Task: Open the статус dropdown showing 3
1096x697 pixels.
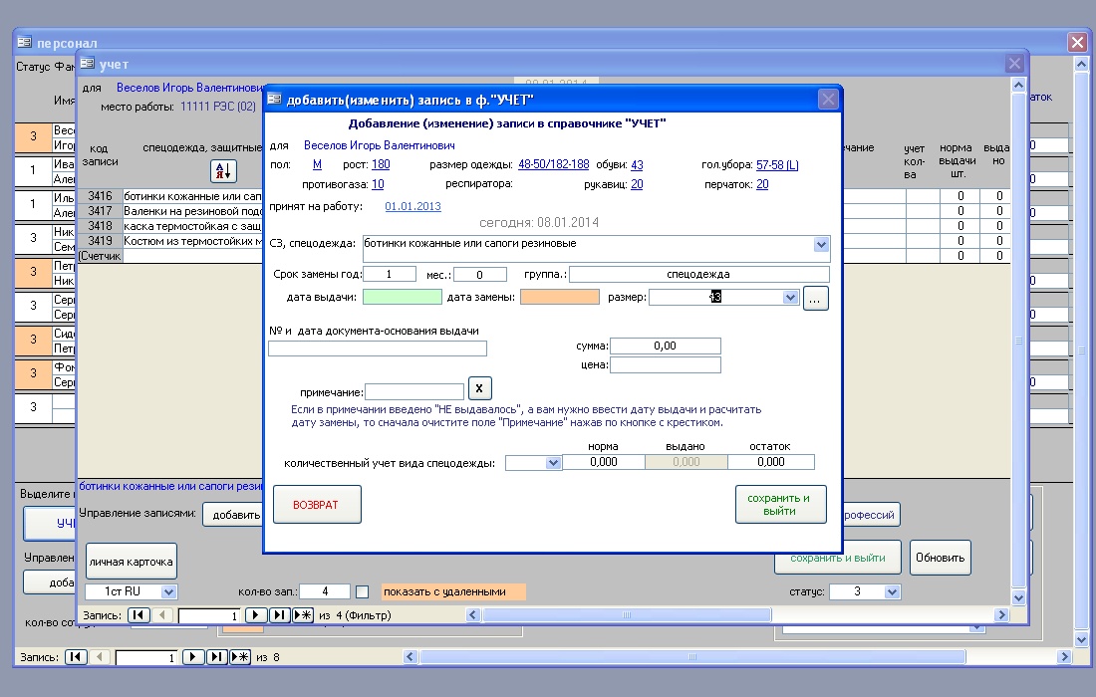Action: point(892,592)
